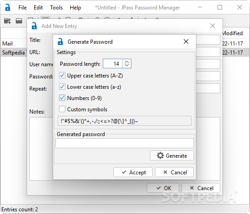The width and height of the screenshot is (250, 214).
Task: Open the Edit menu
Action: point(38,8)
